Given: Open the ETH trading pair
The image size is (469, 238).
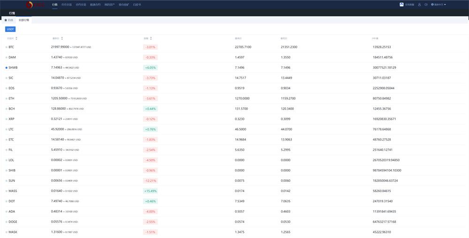Looking at the screenshot, I should click(11, 98).
